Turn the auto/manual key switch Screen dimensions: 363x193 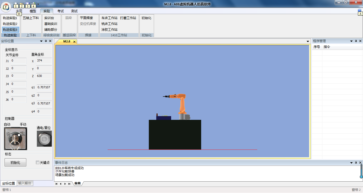[x=15, y=138]
